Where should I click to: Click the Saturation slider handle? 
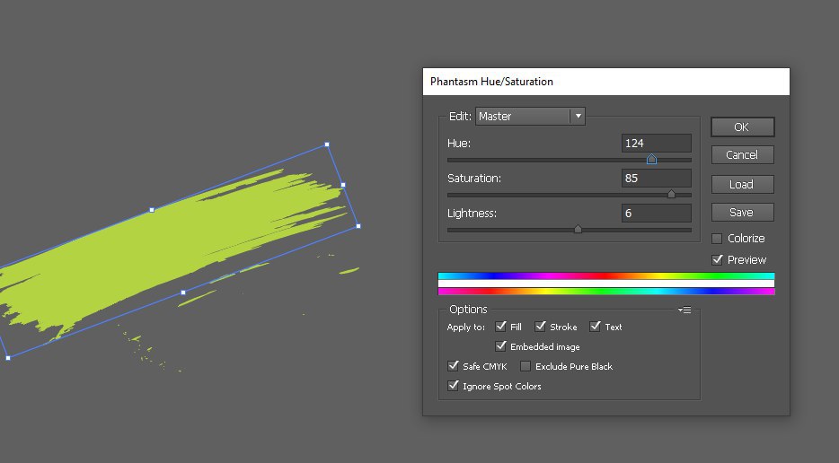(x=672, y=194)
